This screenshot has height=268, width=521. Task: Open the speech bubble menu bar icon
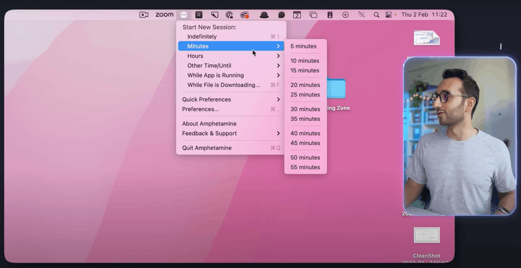tap(281, 15)
